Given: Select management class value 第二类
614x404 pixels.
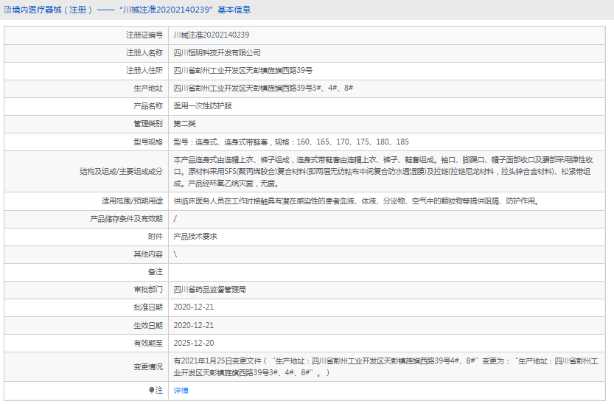Looking at the screenshot, I should 184,124.
